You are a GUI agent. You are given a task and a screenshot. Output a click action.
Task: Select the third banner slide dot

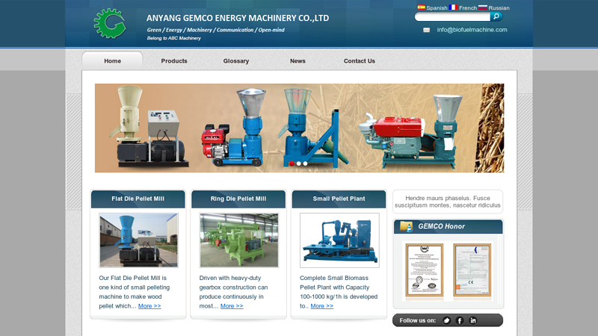pos(305,164)
